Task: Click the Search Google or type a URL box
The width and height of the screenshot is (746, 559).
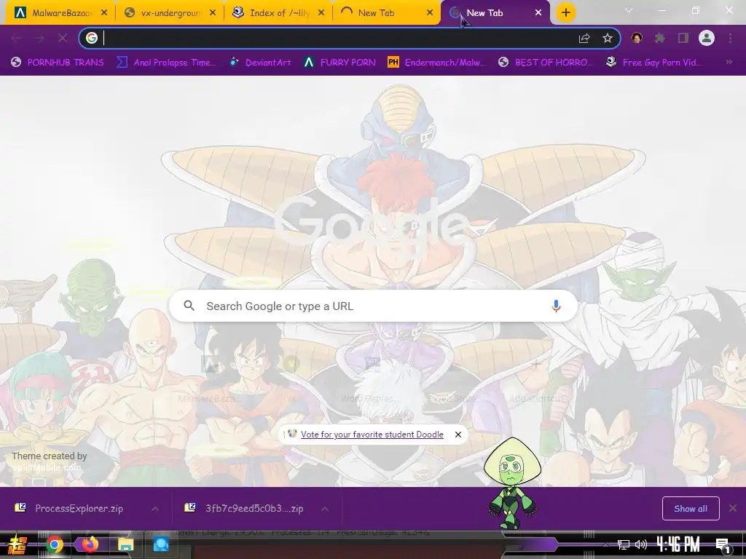Action: (x=374, y=306)
